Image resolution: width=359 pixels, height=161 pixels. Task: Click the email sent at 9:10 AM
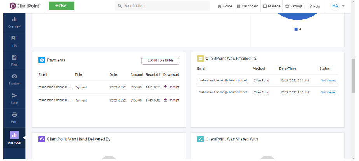[223, 92]
